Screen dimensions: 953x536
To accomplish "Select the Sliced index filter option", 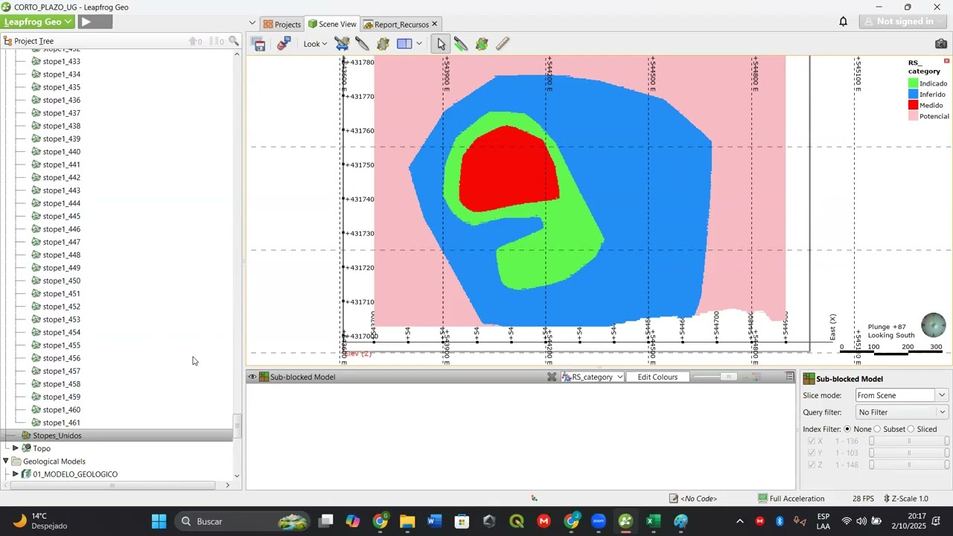I will pos(911,429).
